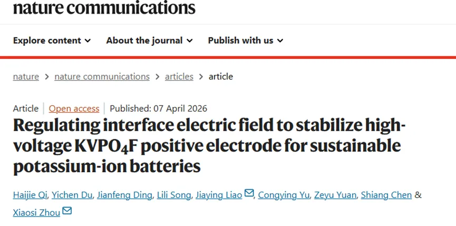
Task: Navigate to articles breadcrumb
Action: coord(179,76)
